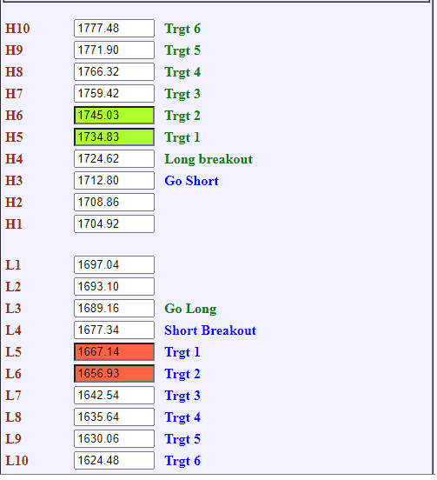Click the 'Short Breakout' label
Screen dimensions: 437x480
210,330
